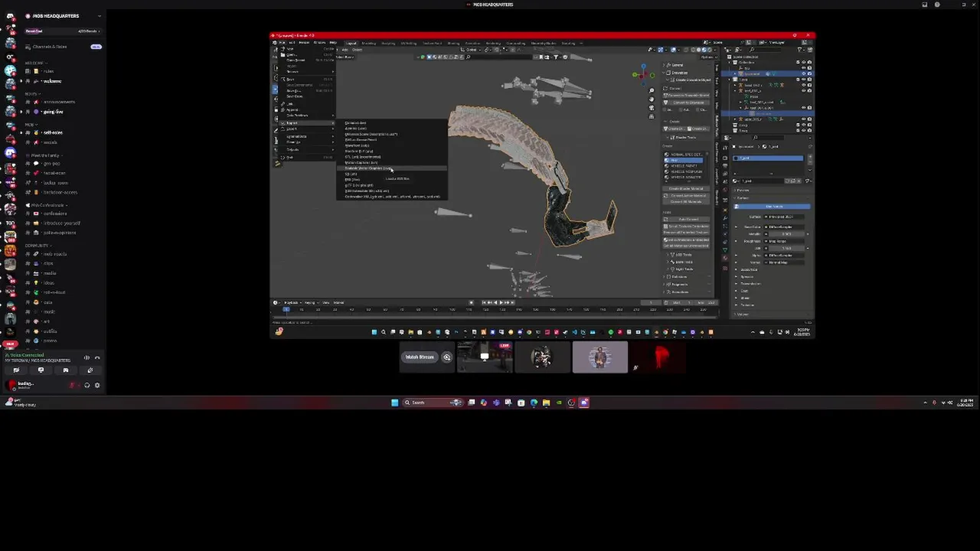This screenshot has width=980, height=551.
Task: Open the welcome channel
Action: point(52,81)
